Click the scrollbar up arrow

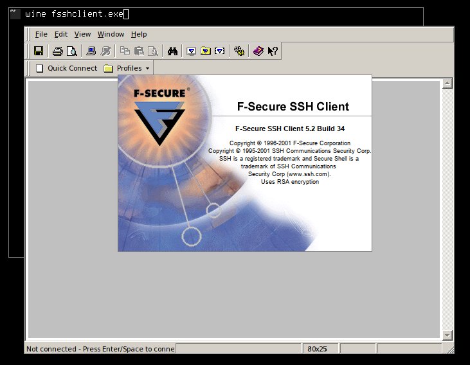pos(447,84)
